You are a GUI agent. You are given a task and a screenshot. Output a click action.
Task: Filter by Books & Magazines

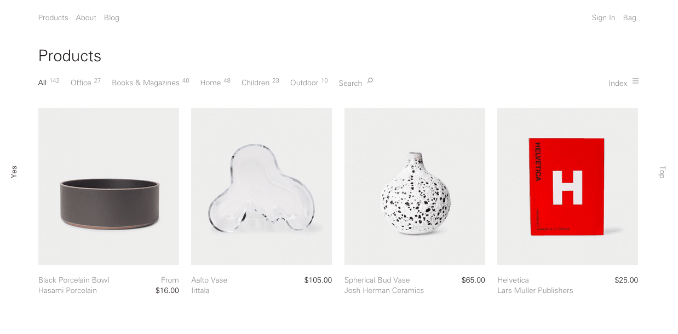pos(146,83)
